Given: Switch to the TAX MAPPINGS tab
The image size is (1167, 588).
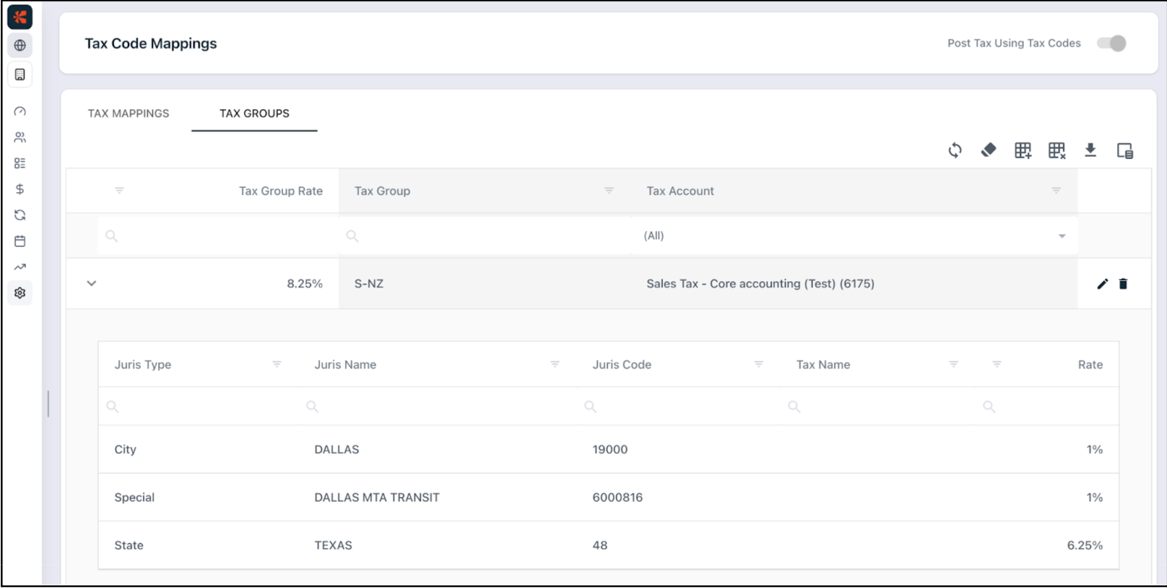Looking at the screenshot, I should point(128,113).
